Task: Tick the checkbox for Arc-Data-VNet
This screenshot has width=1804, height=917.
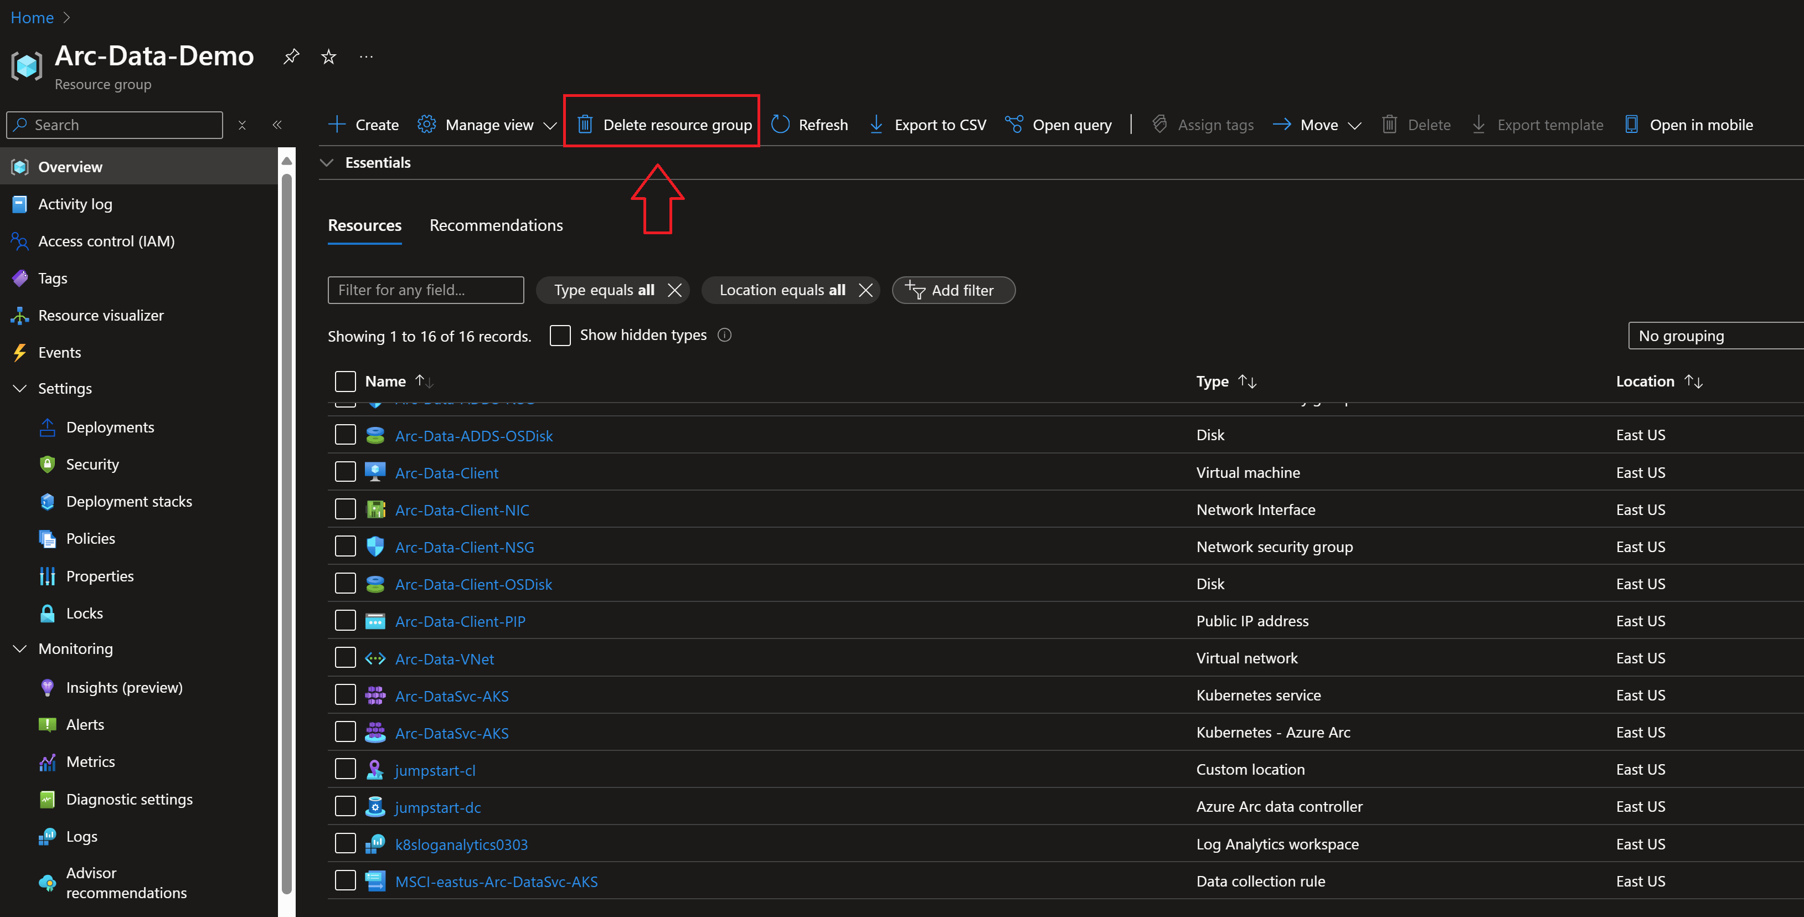Action: pos(346,658)
